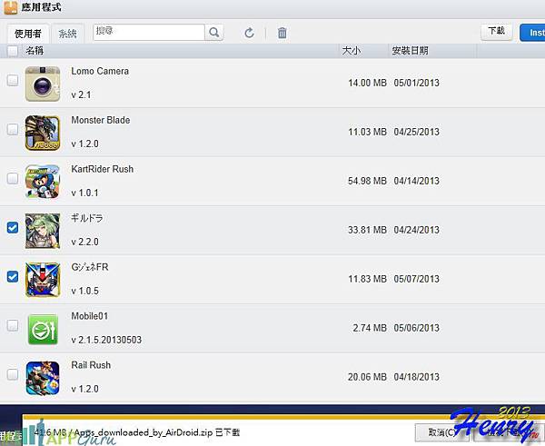
Task: Click the Mobile01 app icon
Action: click(x=43, y=329)
